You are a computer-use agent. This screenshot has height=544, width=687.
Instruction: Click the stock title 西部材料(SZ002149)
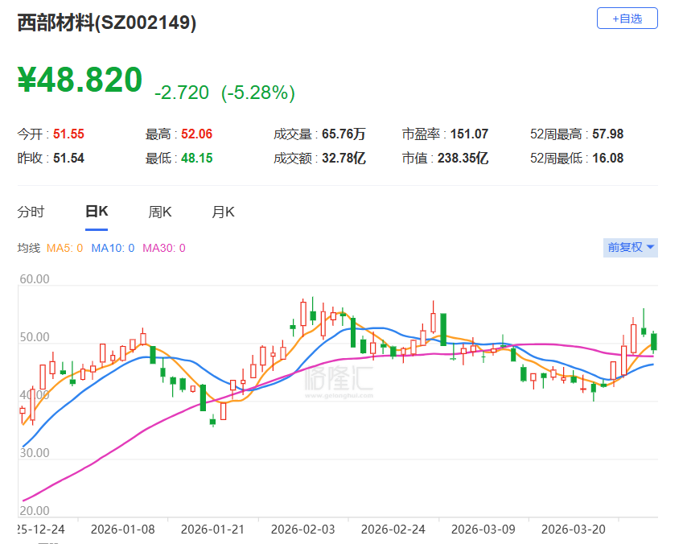[x=107, y=23]
